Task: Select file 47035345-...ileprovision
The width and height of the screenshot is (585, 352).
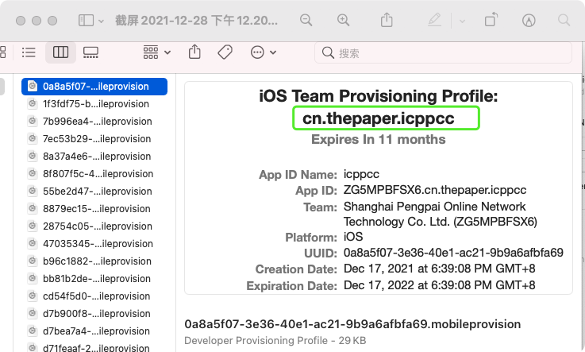Action: point(94,244)
